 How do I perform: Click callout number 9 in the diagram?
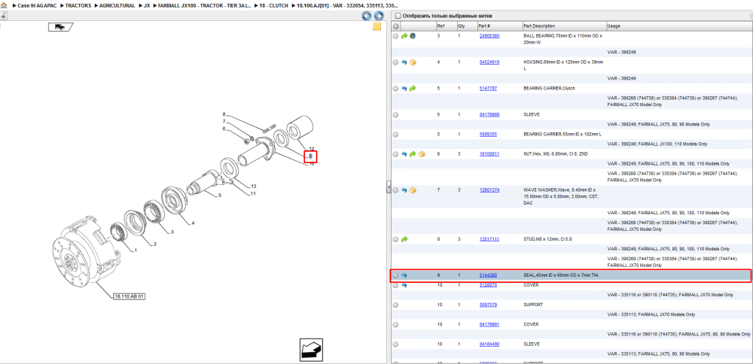coord(311,156)
